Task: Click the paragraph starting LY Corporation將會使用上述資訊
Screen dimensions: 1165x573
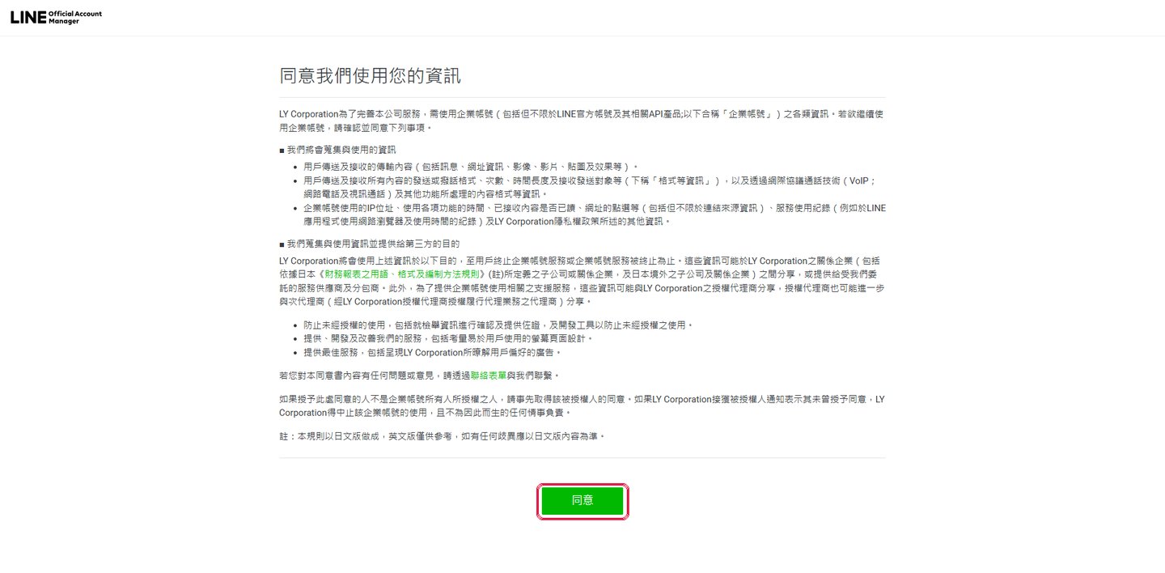Action: 582,281
